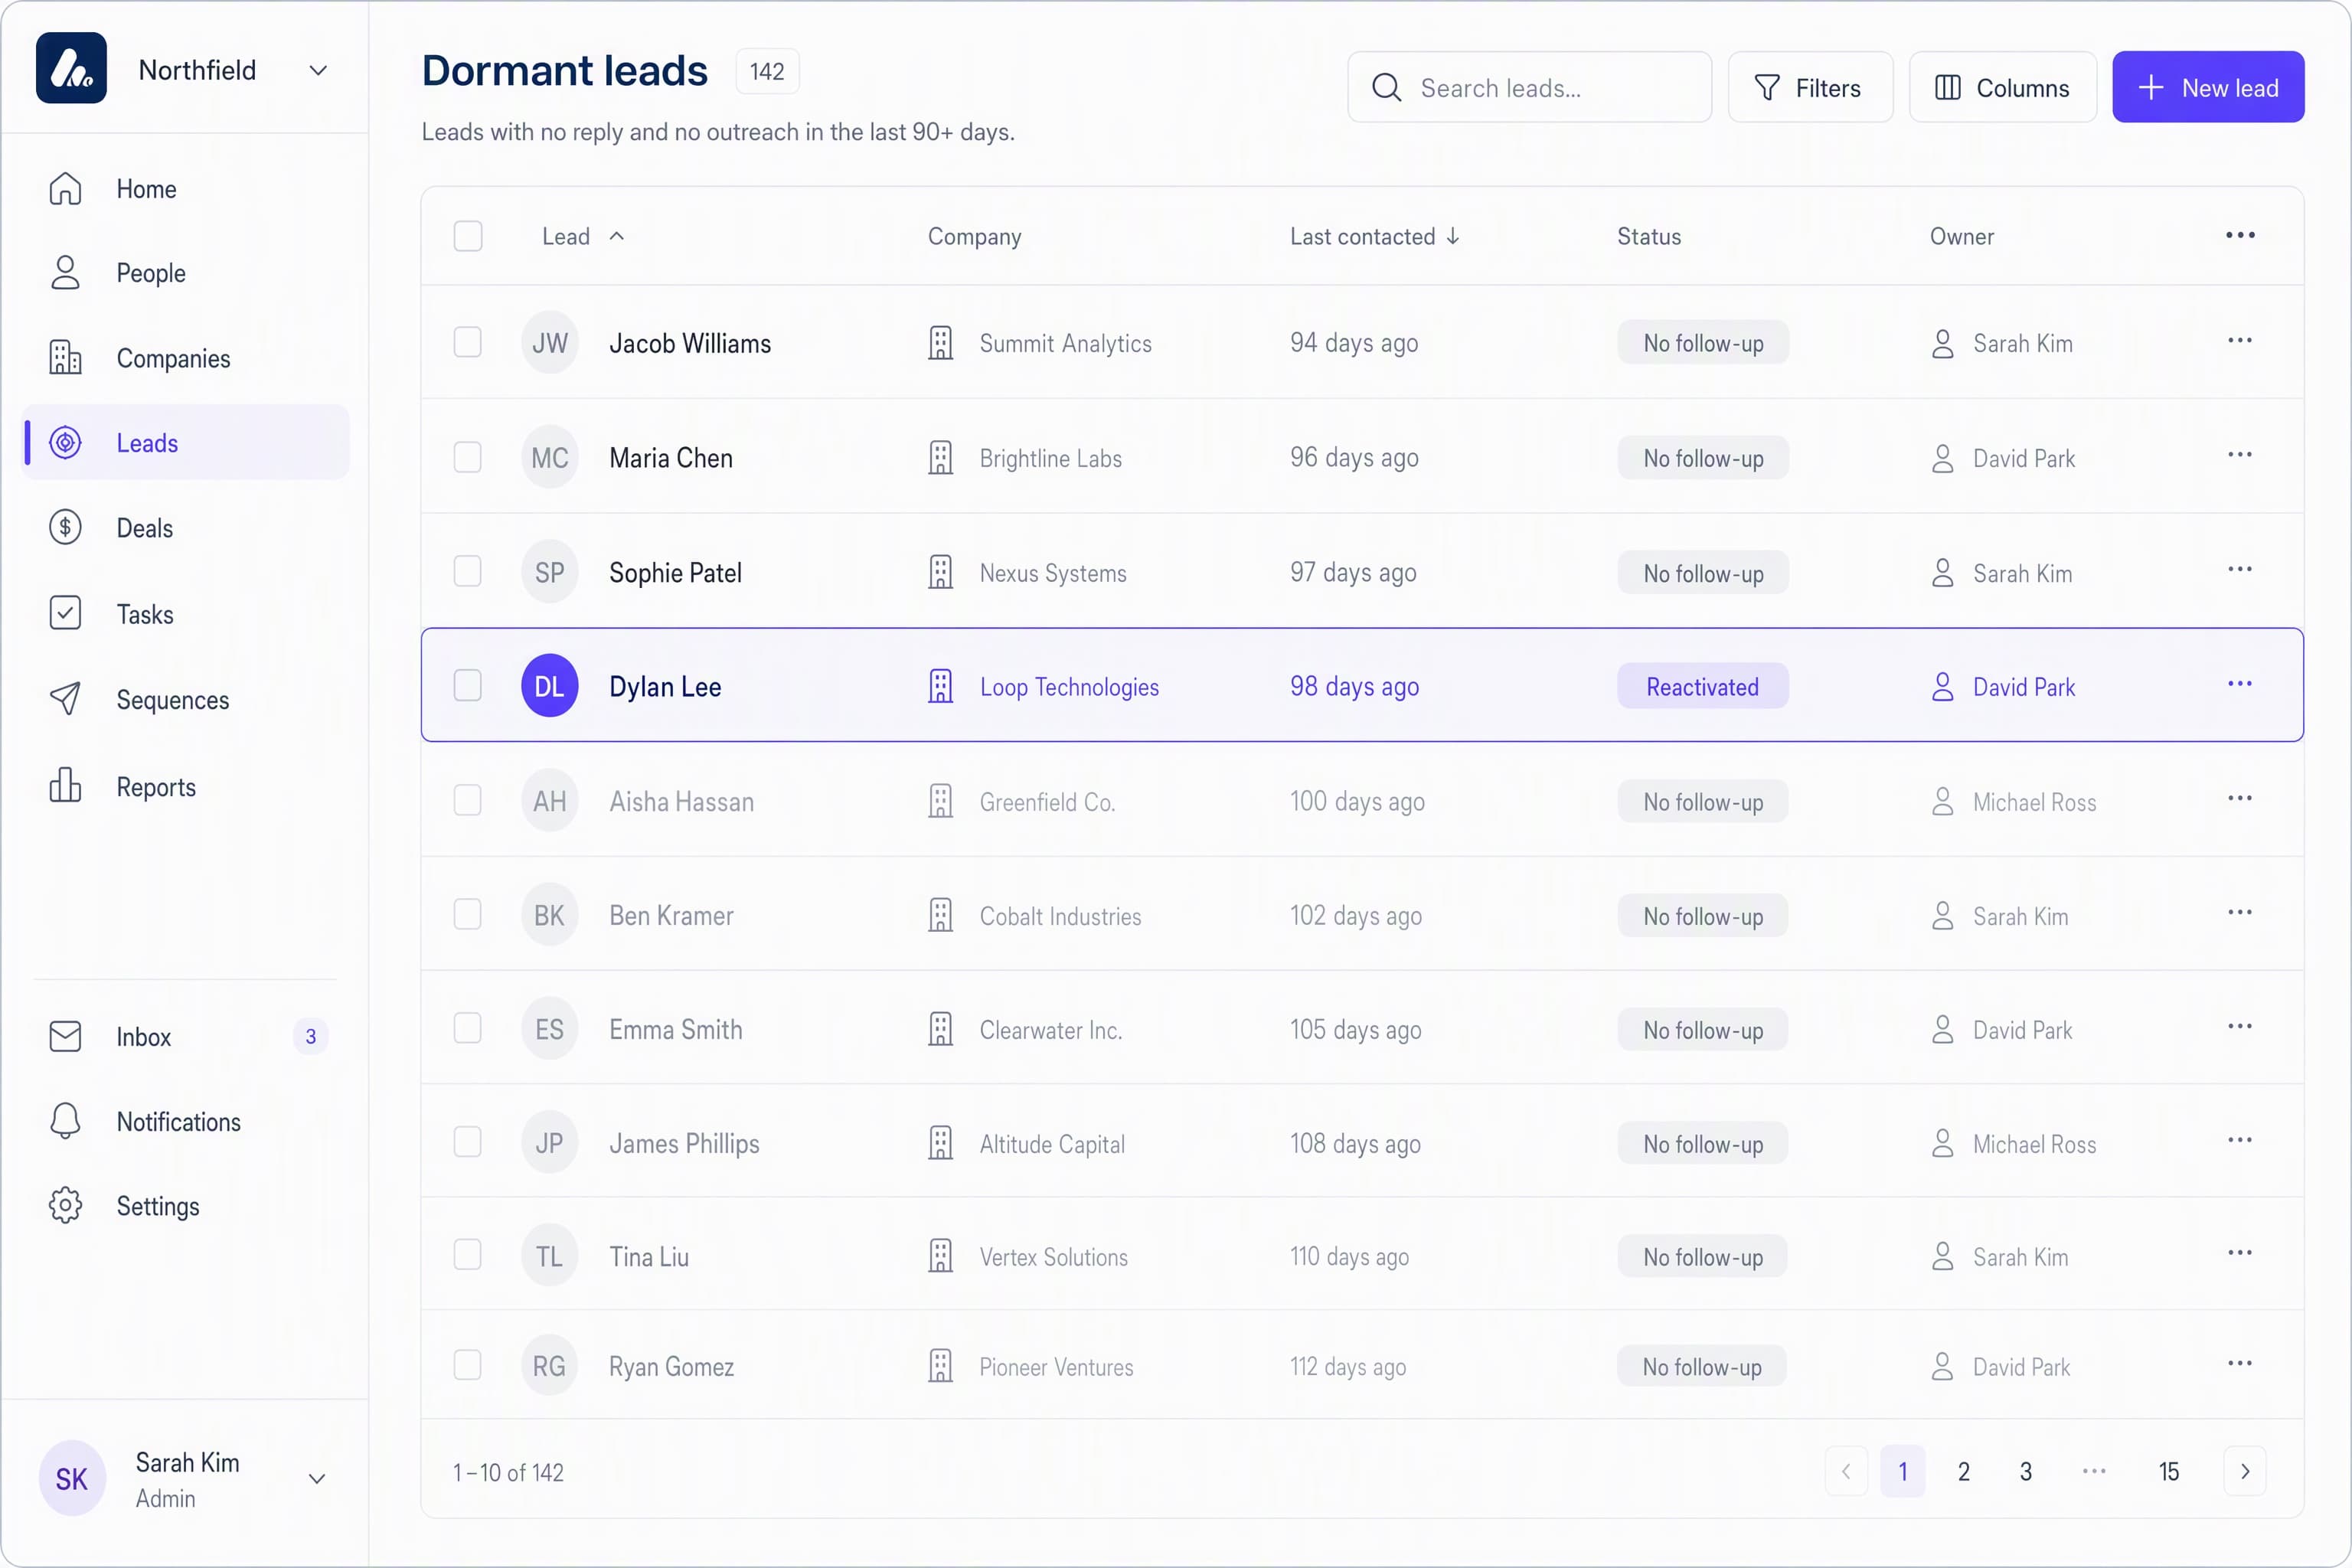Go to page 3 of leads

(2026, 1472)
